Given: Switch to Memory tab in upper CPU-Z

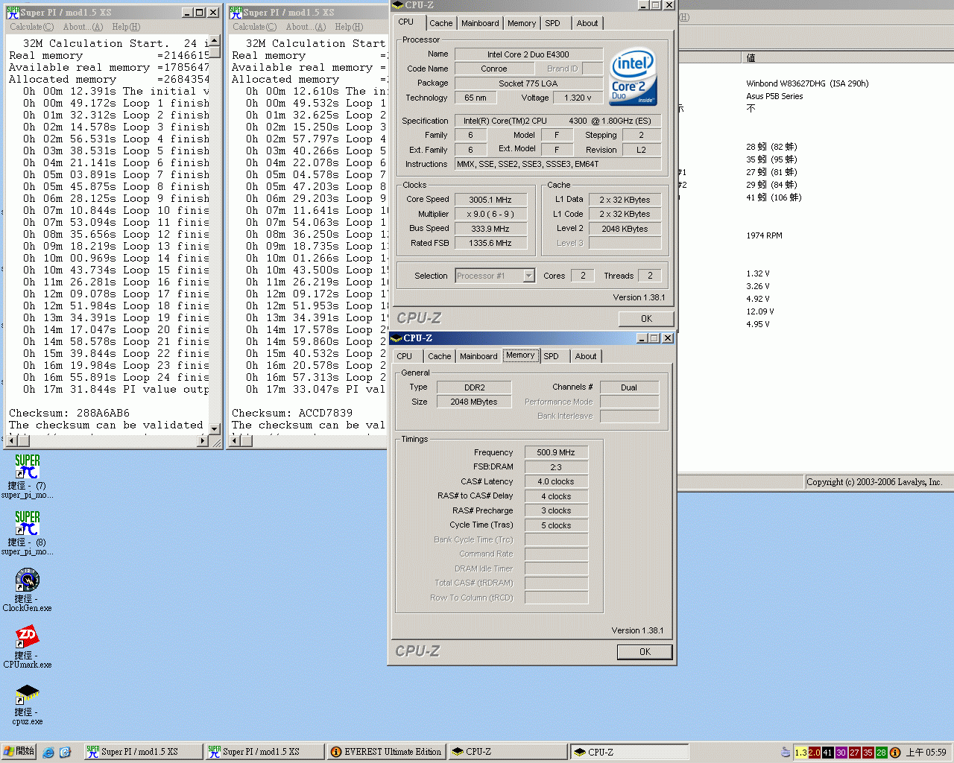Looking at the screenshot, I should coord(522,23).
